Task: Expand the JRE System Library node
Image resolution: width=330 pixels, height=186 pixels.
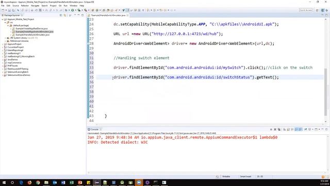Action: pos(5,38)
